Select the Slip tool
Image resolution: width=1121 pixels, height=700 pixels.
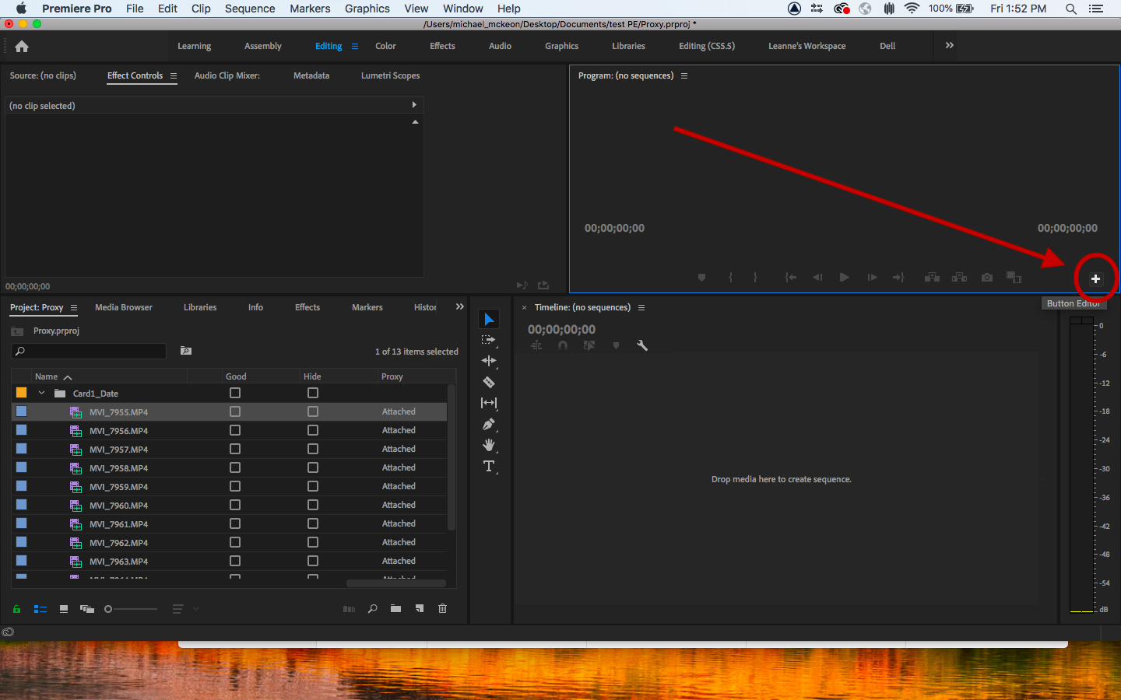click(x=489, y=403)
